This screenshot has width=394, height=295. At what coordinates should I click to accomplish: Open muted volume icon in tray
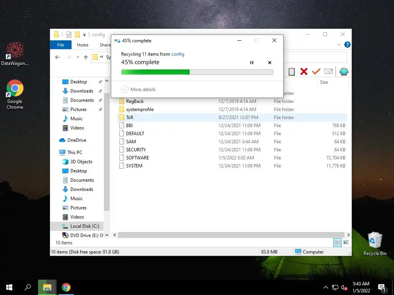pyautogui.click(x=344, y=287)
